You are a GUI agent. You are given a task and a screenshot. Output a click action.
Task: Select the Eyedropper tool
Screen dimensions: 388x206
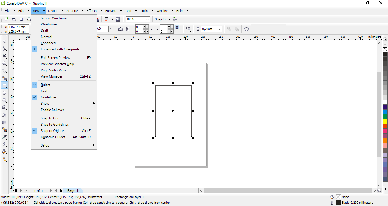click(x=4, y=137)
